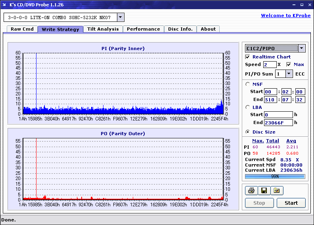Switch to the Tilt Analysis tab

pyautogui.click(x=103, y=29)
